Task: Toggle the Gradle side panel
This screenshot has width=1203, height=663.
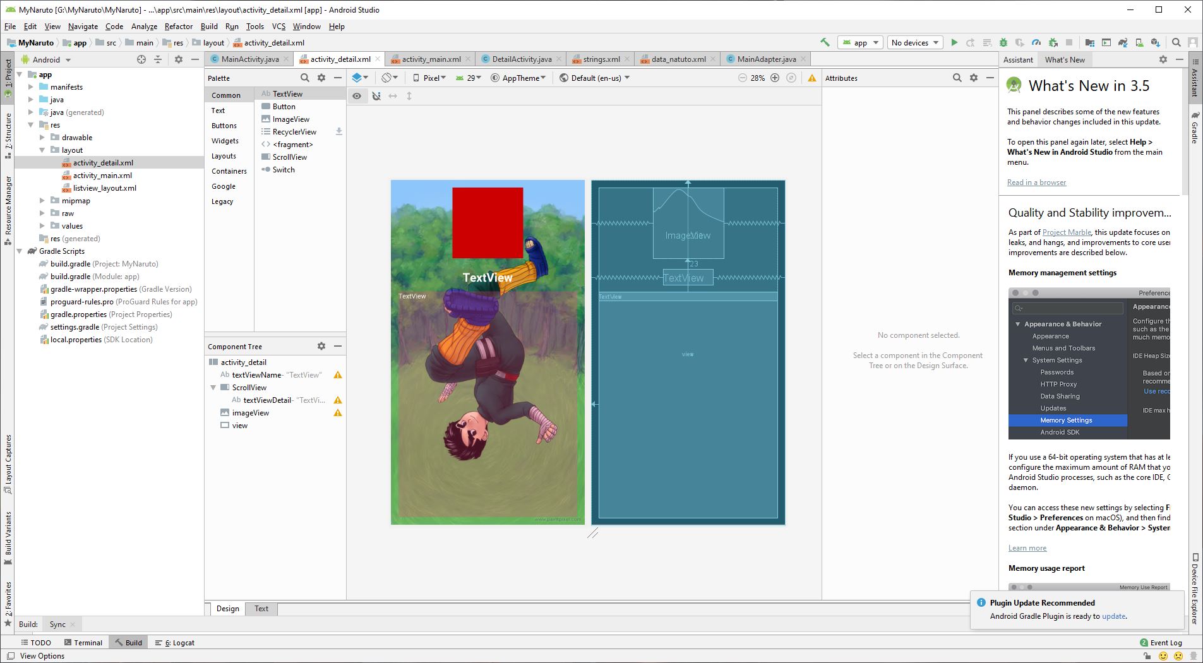Action: (x=1195, y=128)
